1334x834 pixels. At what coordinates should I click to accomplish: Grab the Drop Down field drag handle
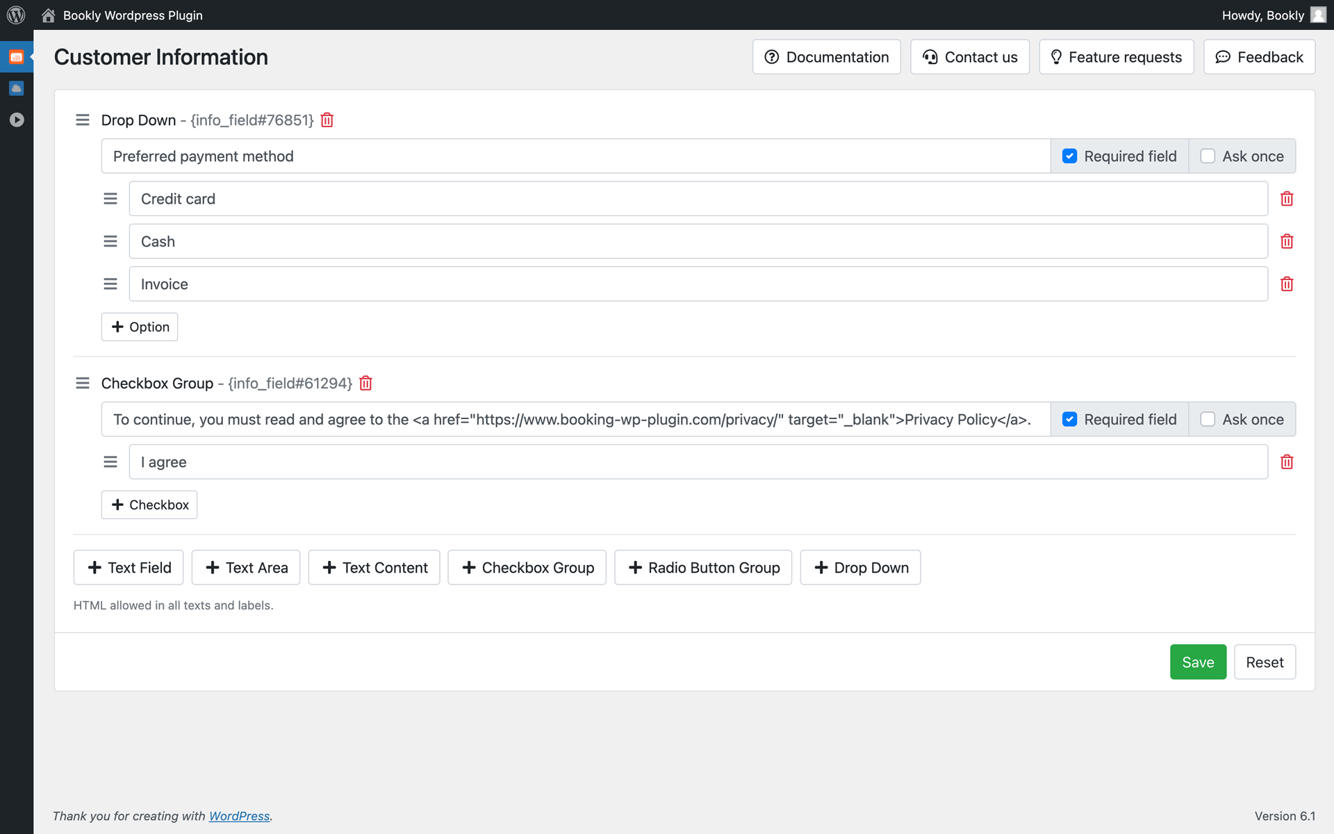click(x=83, y=120)
